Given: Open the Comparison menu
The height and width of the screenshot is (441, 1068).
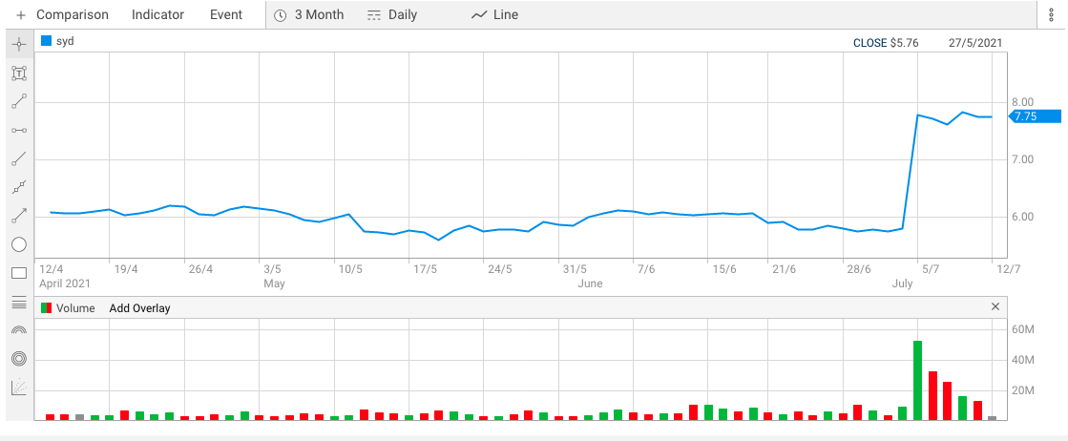Looking at the screenshot, I should 73,15.
